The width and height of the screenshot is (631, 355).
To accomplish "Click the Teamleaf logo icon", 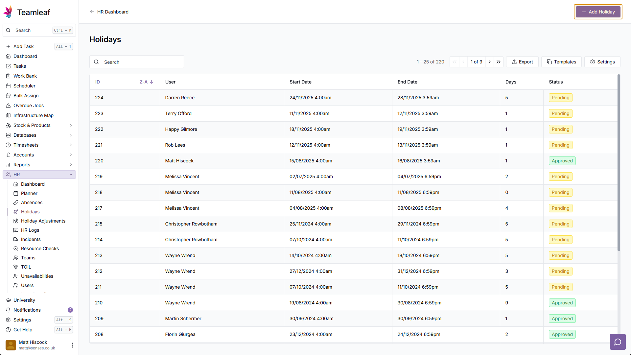I will (8, 12).
